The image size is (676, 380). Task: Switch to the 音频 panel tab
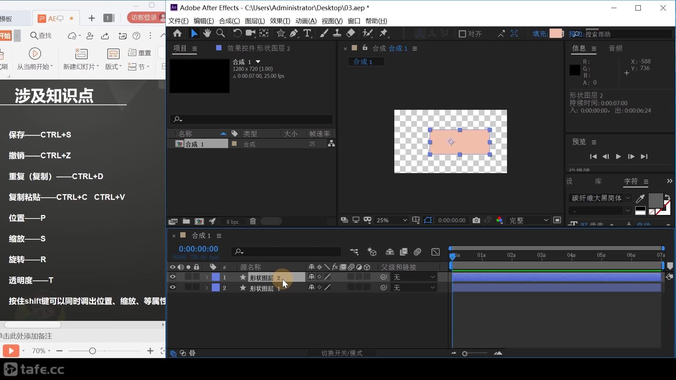(x=616, y=49)
